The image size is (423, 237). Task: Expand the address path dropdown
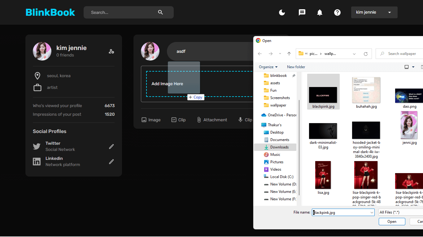[354, 54]
